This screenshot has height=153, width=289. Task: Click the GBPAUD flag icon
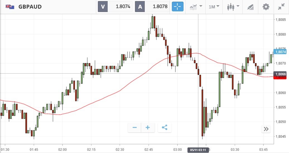click(x=10, y=7)
